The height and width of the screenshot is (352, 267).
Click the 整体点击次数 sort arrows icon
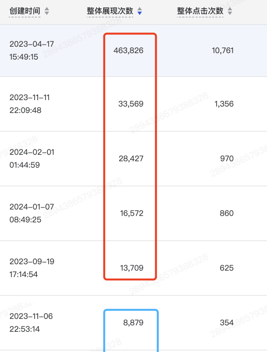(230, 12)
